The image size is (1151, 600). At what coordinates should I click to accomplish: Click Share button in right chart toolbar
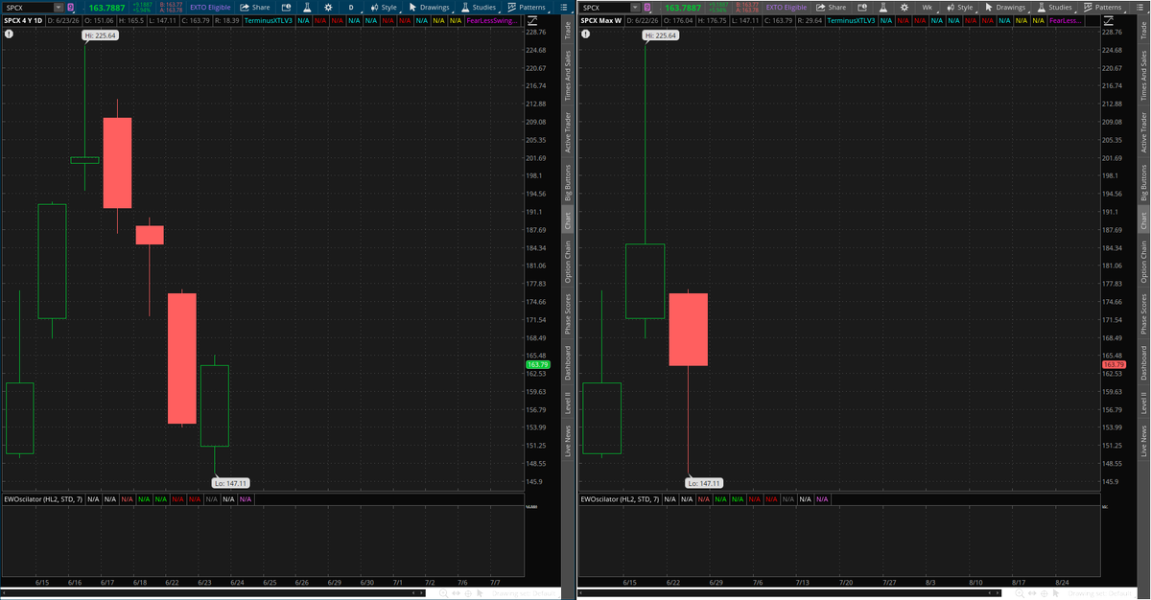(x=831, y=8)
